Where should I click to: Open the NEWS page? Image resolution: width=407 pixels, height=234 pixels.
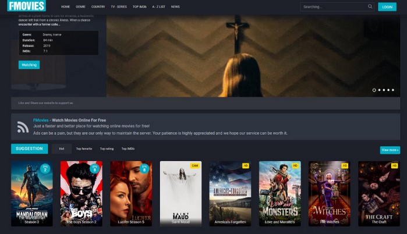(x=175, y=7)
